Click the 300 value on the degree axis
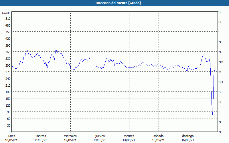The image size is (229, 143). click(8, 65)
